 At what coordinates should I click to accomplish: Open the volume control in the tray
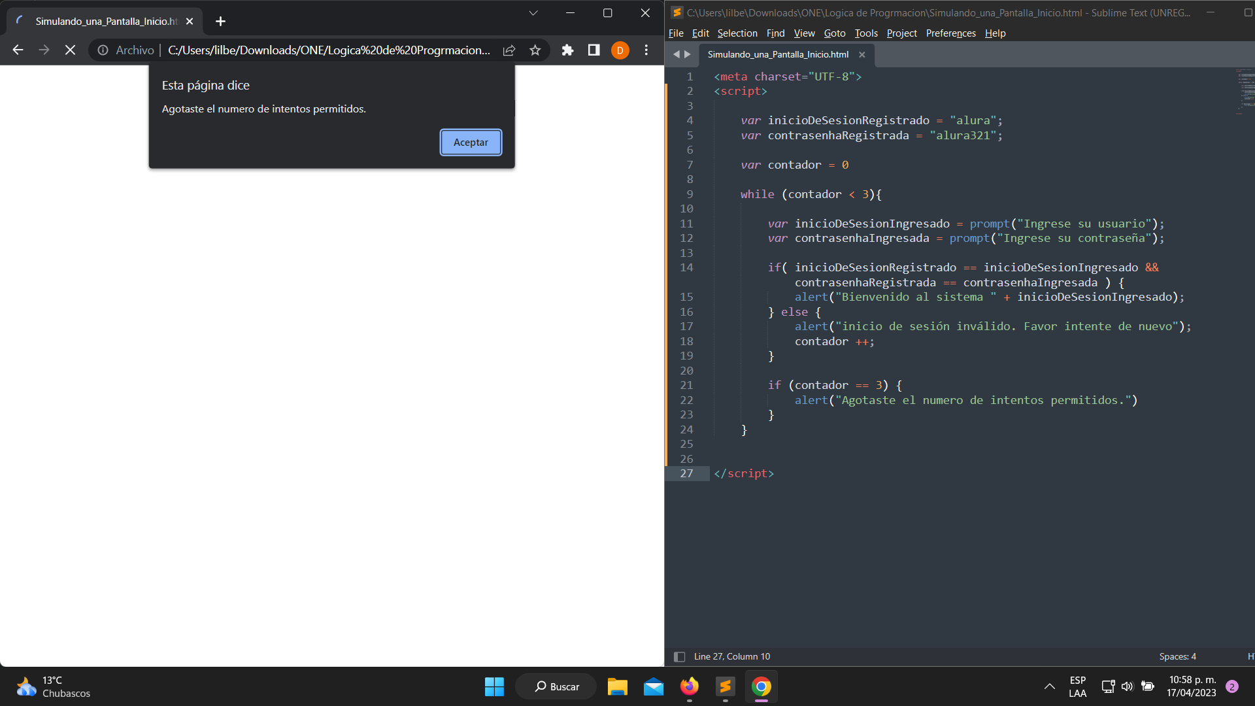point(1127,686)
